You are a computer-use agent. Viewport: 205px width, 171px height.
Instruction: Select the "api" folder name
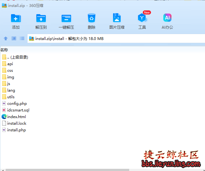tap(10, 64)
